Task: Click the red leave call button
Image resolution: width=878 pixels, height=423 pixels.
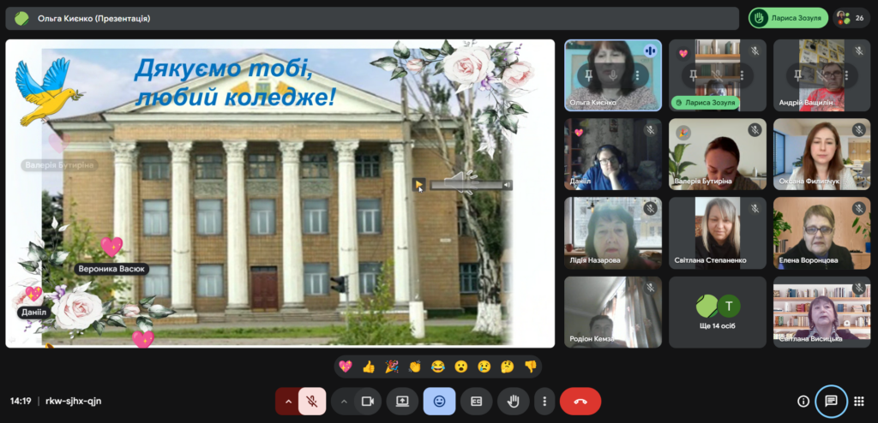Action: (580, 401)
